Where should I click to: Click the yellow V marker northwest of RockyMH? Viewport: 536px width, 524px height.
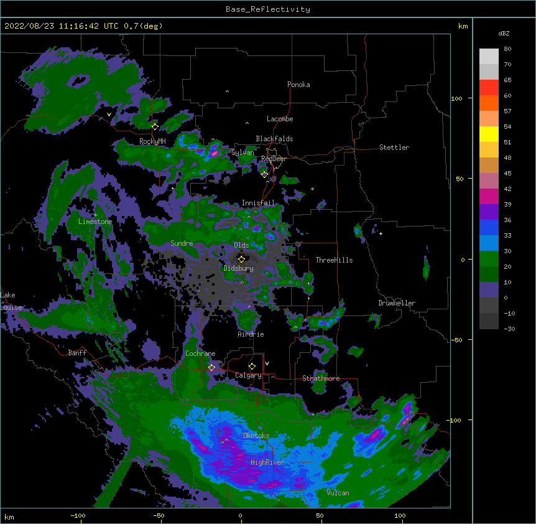(x=109, y=115)
